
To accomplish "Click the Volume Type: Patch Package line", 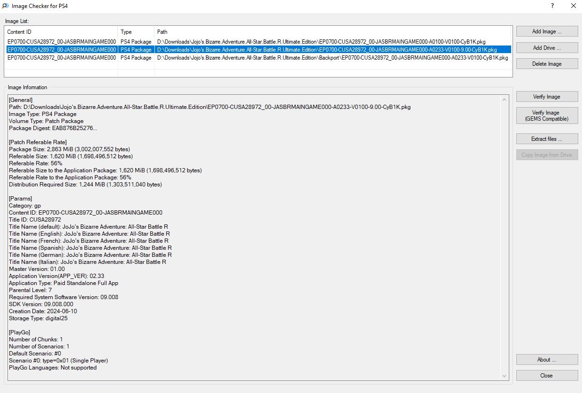I will pyautogui.click(x=46, y=121).
